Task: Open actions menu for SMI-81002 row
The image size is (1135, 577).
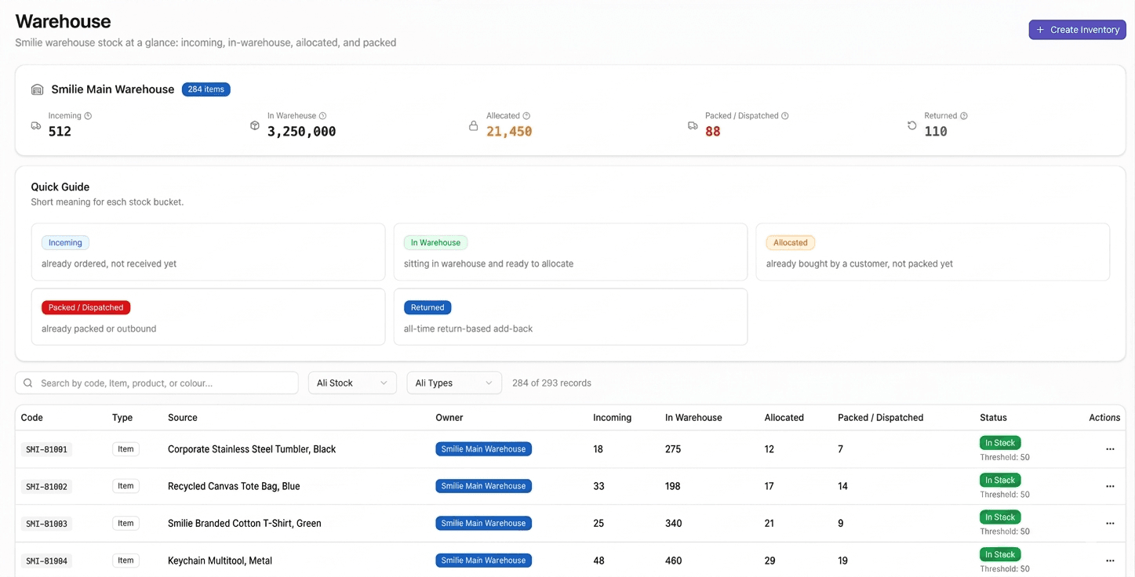Action: 1110,486
